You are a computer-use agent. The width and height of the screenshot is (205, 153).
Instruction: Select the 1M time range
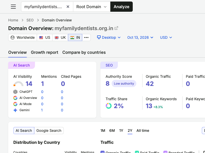[103, 131]
